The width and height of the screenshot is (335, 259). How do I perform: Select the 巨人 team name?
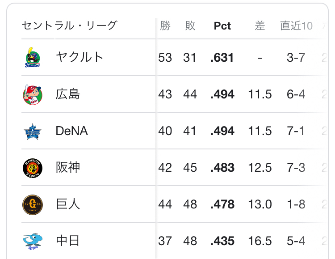[67, 204]
